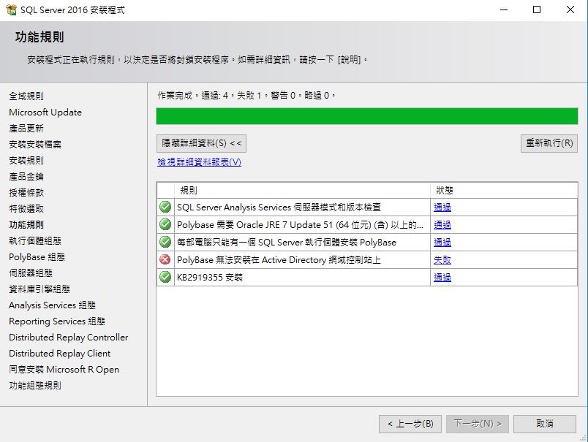Select 安裝安裝檔案 step in sidebar
Viewport: 588px width, 442px height.
35,145
